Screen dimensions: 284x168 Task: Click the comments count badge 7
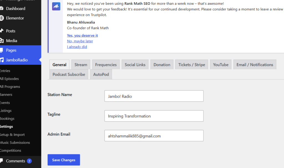pyautogui.click(x=29, y=161)
